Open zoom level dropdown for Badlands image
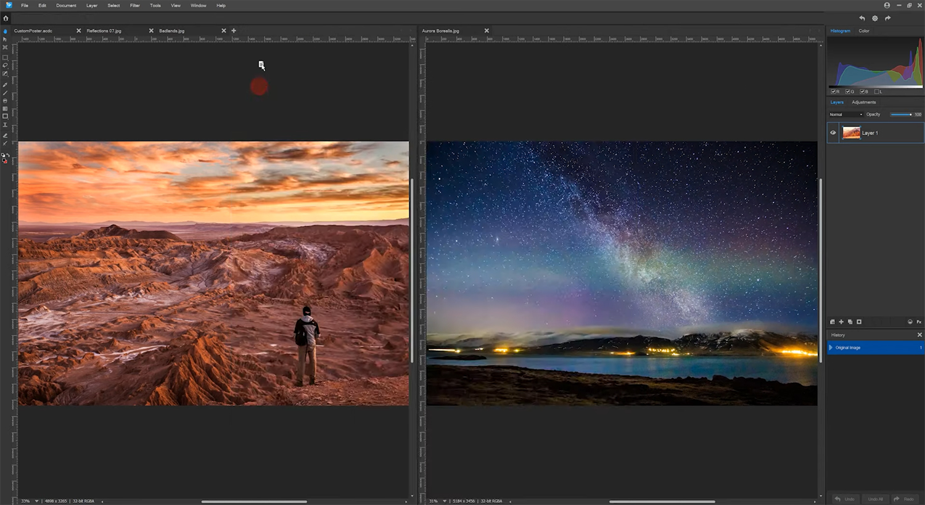This screenshot has width=925, height=505. click(36, 501)
